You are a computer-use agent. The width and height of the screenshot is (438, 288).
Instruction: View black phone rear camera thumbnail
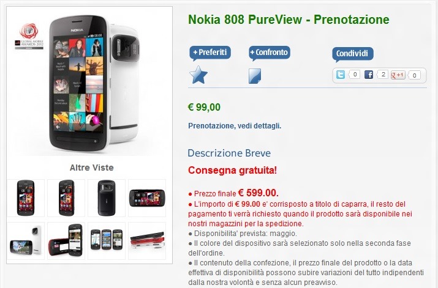107,198
